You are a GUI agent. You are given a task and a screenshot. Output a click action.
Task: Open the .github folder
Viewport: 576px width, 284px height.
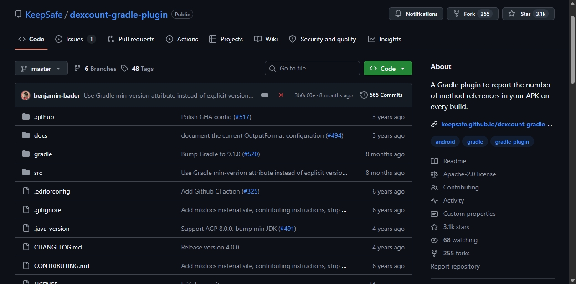pyautogui.click(x=44, y=117)
